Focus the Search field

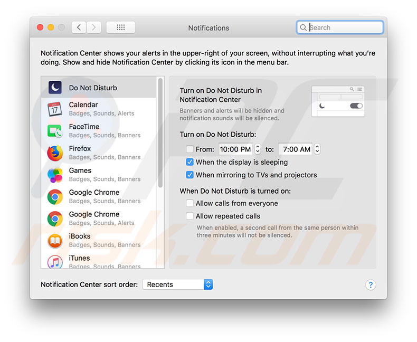click(x=340, y=27)
